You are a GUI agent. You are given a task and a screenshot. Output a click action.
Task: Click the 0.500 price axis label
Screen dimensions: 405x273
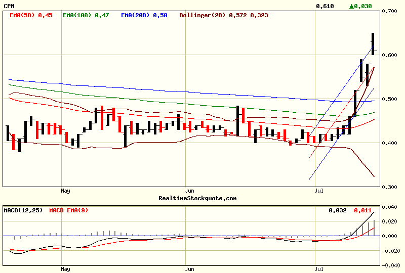point(389,99)
